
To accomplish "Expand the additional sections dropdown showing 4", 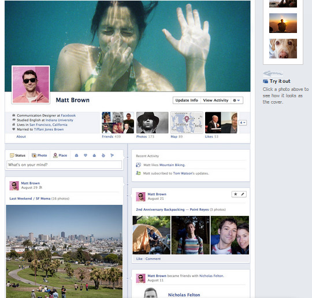I will pos(243,123).
